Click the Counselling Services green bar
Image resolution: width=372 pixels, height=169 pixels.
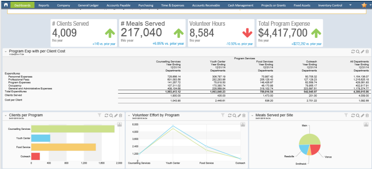pyautogui.click(x=73, y=129)
